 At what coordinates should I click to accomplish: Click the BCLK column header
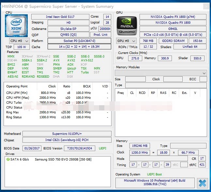[x=87, y=86]
